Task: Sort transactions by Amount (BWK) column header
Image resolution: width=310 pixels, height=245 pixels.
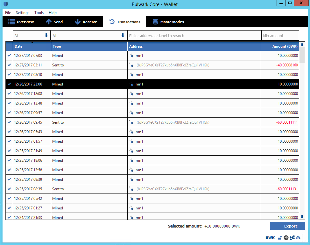Action: point(280,46)
